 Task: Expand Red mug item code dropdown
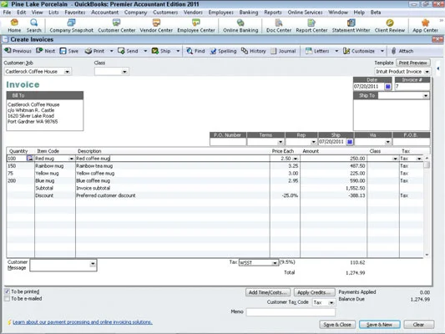click(71, 159)
